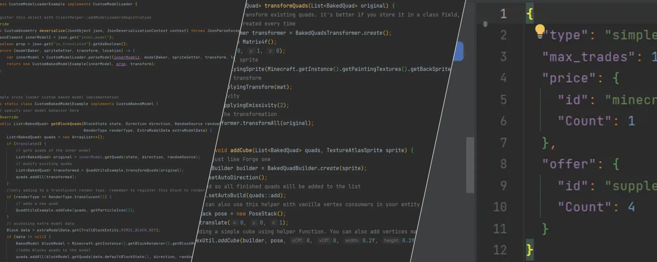Click BakedQuadsTransformer.create() call

click(342, 33)
